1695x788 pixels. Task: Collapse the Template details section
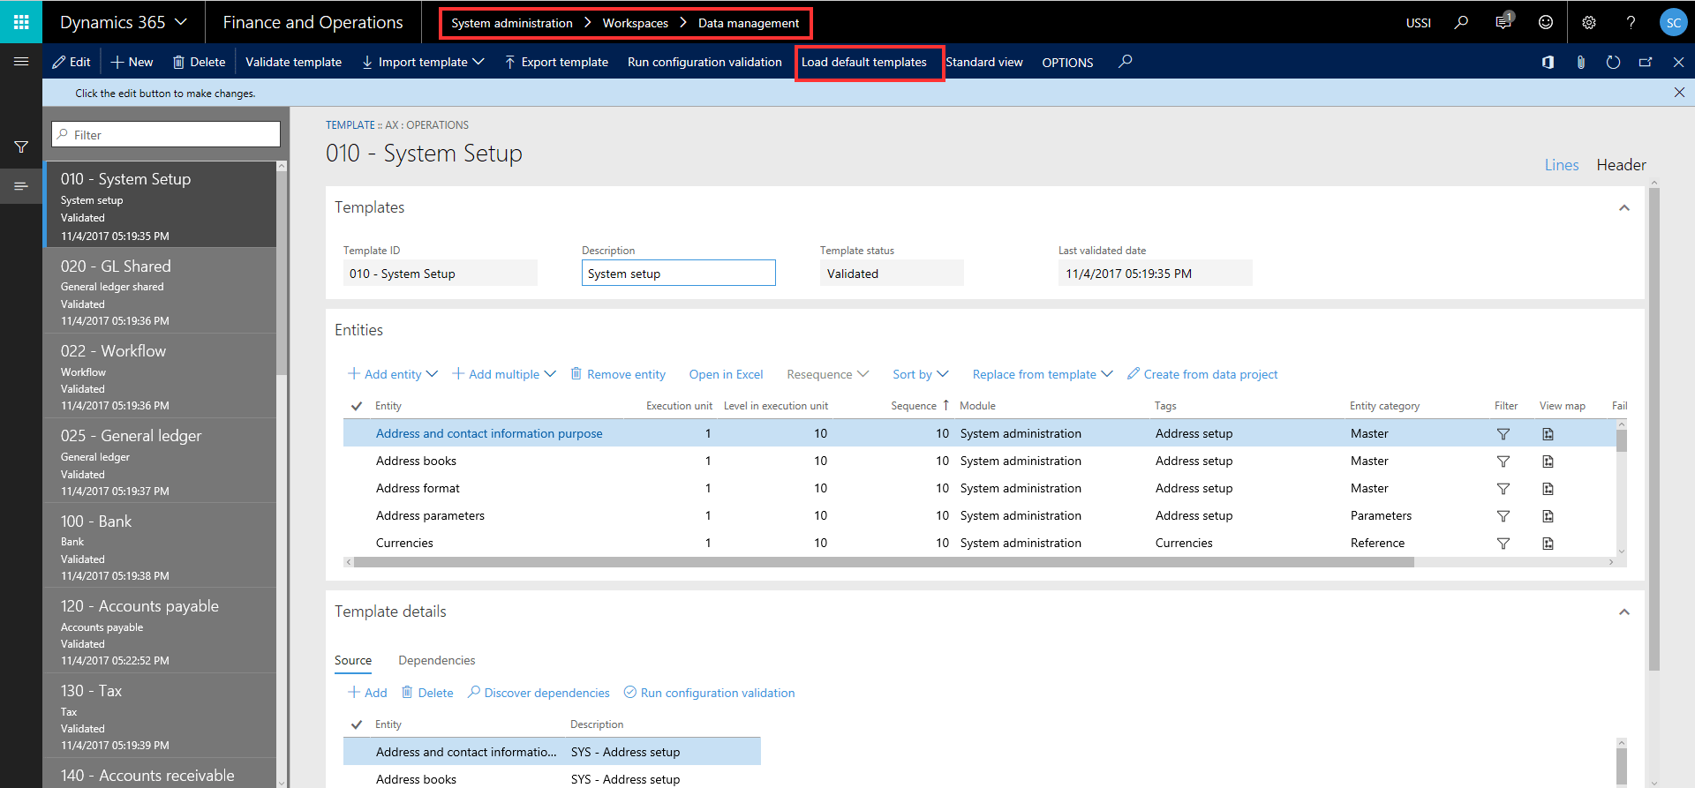point(1623,612)
